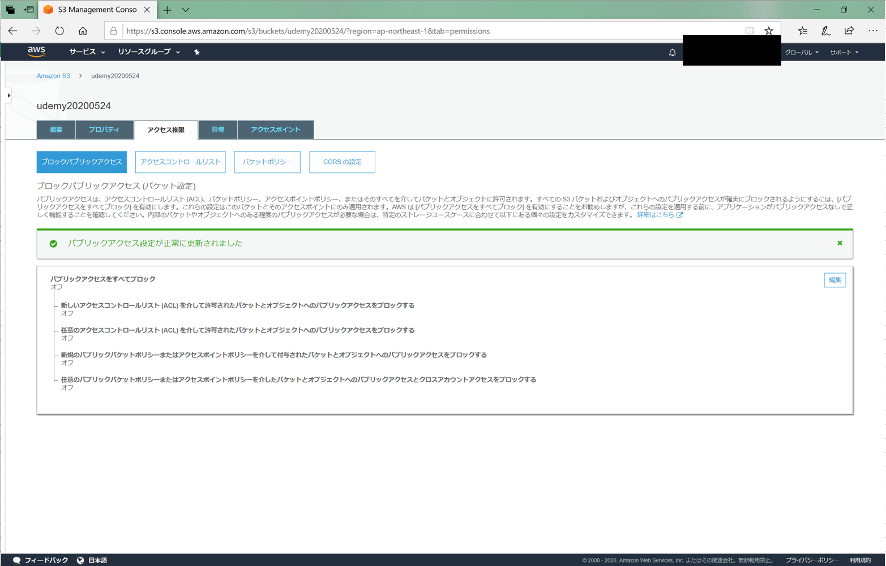Image resolution: width=886 pixels, height=566 pixels.
Task: Open the 利用規約 footer link
Action: click(x=860, y=560)
